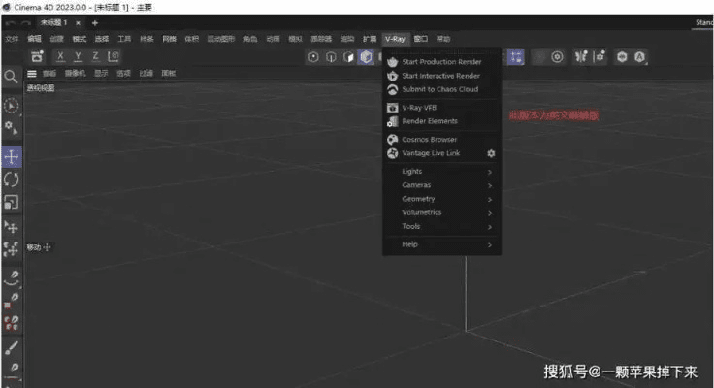
Task: Click Submit to Chaos Cloud
Action: point(438,89)
